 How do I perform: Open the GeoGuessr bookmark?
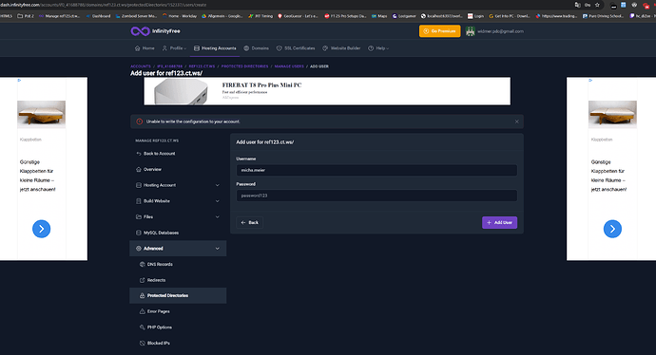point(298,16)
